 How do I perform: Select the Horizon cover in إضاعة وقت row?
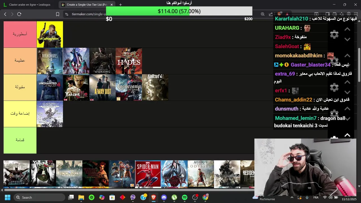pos(50,114)
